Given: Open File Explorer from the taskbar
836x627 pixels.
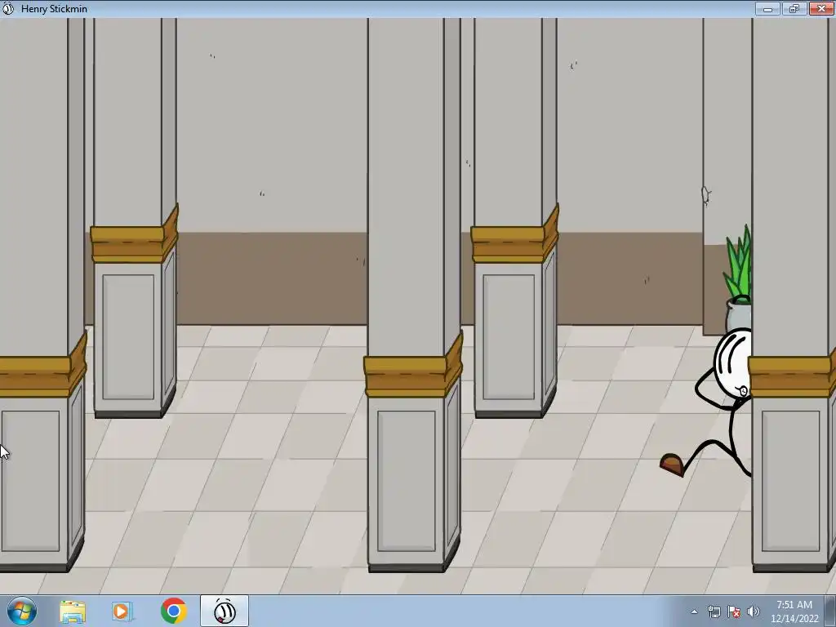Looking at the screenshot, I should click(73, 611).
